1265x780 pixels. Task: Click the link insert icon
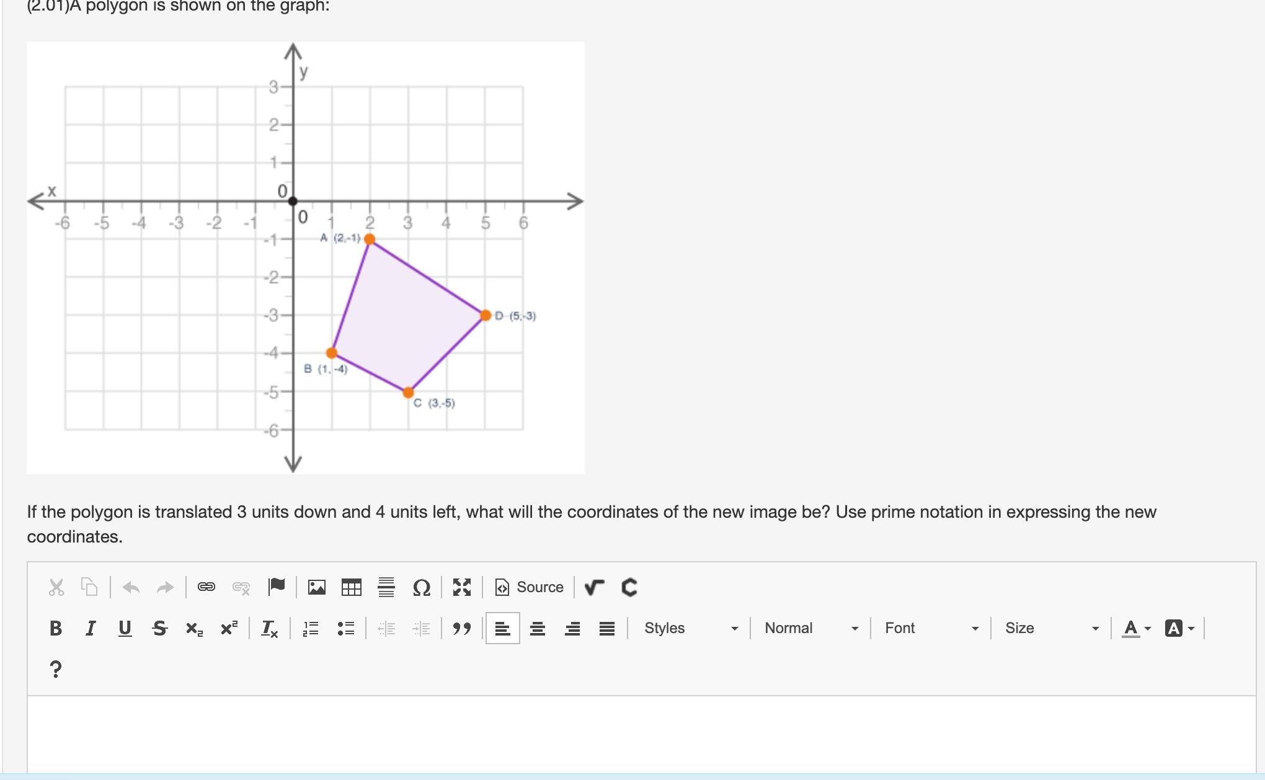click(206, 587)
